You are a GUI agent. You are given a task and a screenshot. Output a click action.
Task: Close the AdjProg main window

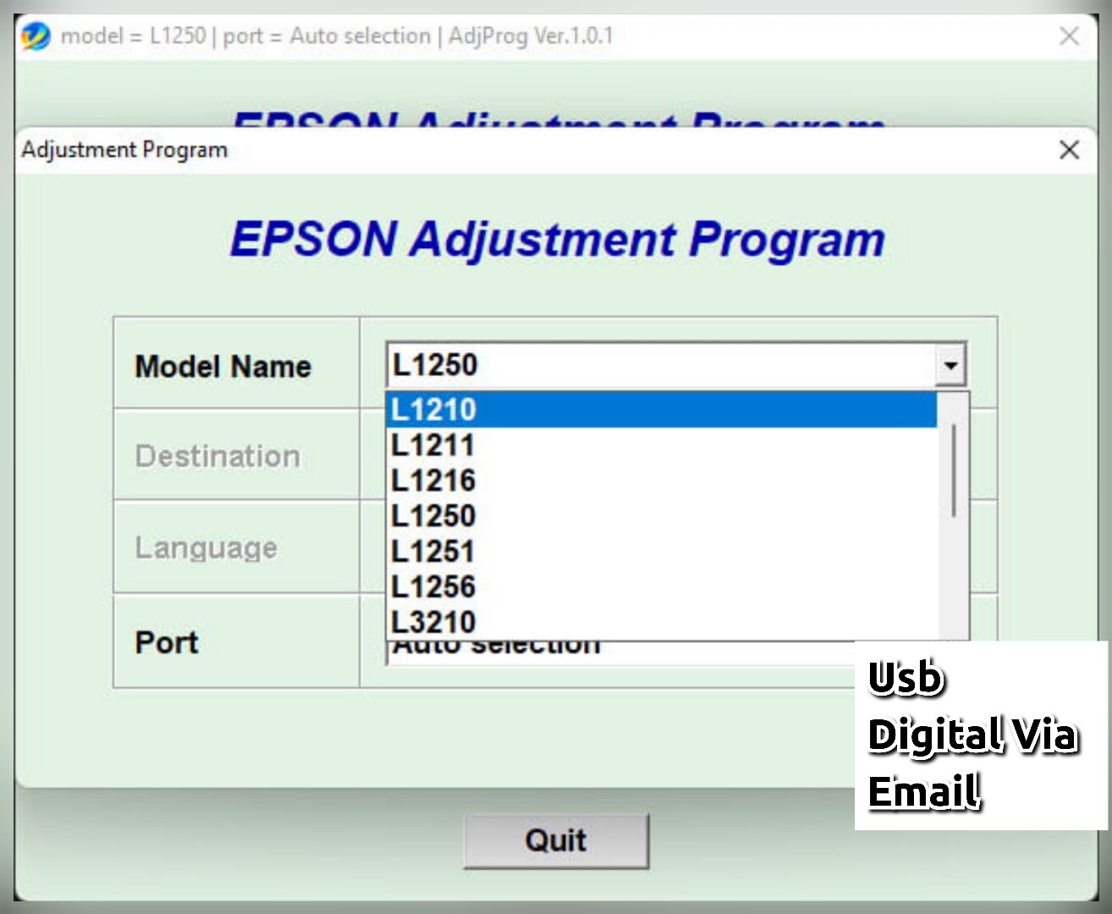pos(1069,36)
